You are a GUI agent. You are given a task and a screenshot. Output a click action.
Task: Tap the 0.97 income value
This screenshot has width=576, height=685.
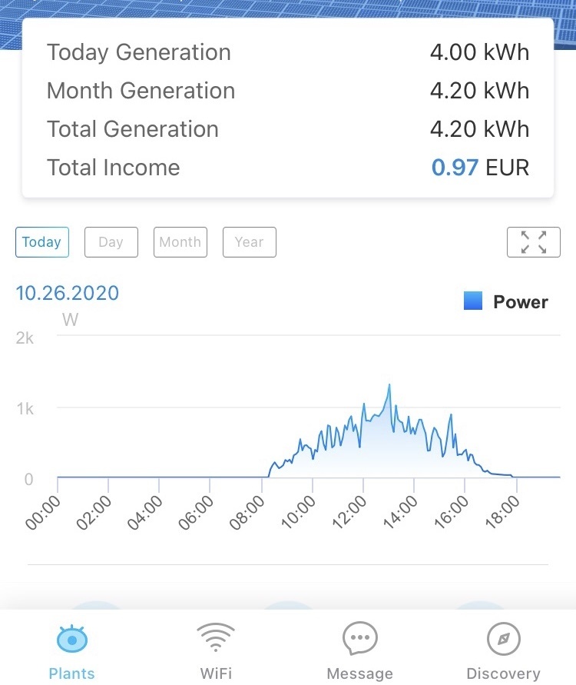click(455, 168)
